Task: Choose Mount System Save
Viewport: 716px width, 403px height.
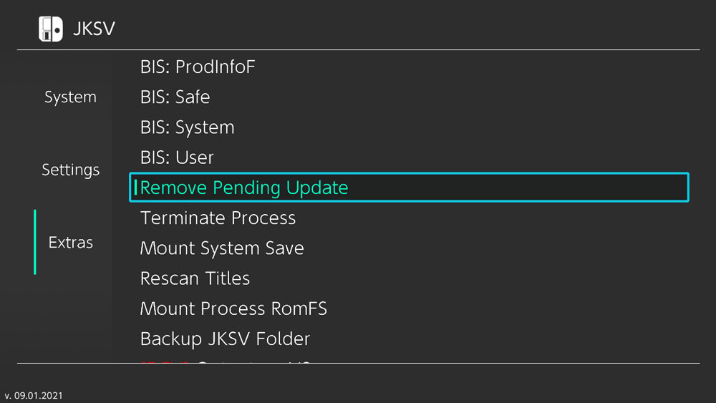Action: coord(222,248)
